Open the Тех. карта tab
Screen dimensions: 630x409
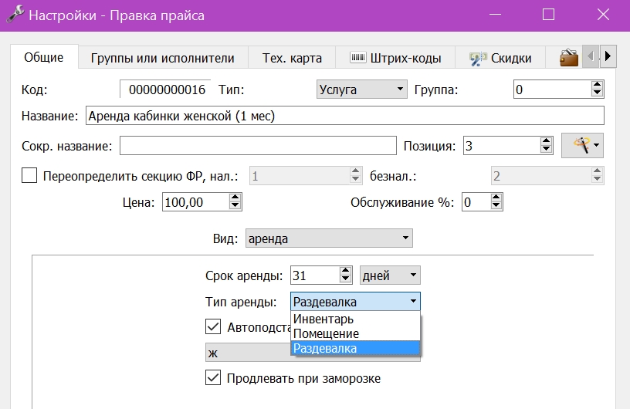click(292, 58)
